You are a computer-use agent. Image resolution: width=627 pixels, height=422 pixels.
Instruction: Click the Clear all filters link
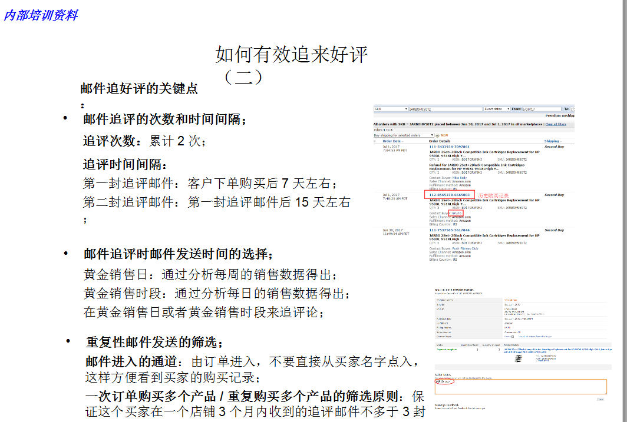point(555,124)
